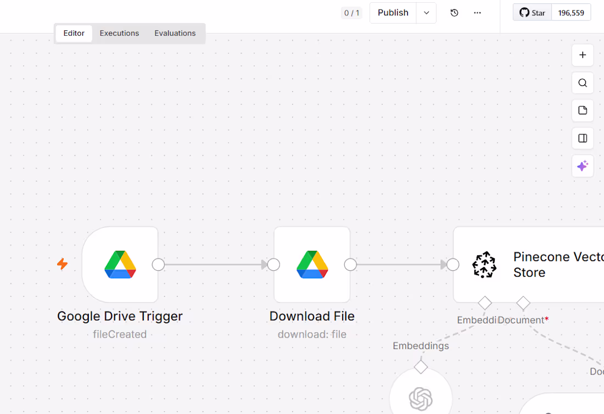Switch to the Evaluations tab
The width and height of the screenshot is (604, 414).
[175, 33]
